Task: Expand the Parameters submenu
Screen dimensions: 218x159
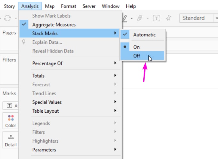Action: tap(70, 150)
